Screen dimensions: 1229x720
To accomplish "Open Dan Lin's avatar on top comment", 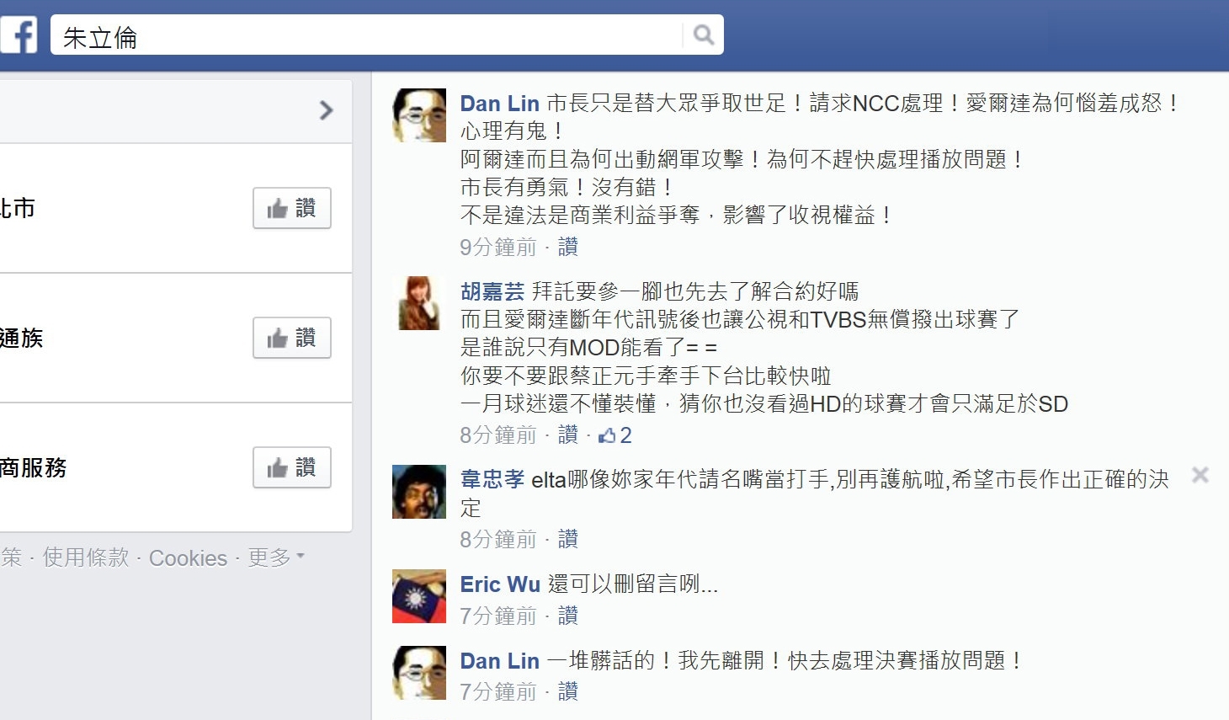I will (419, 115).
